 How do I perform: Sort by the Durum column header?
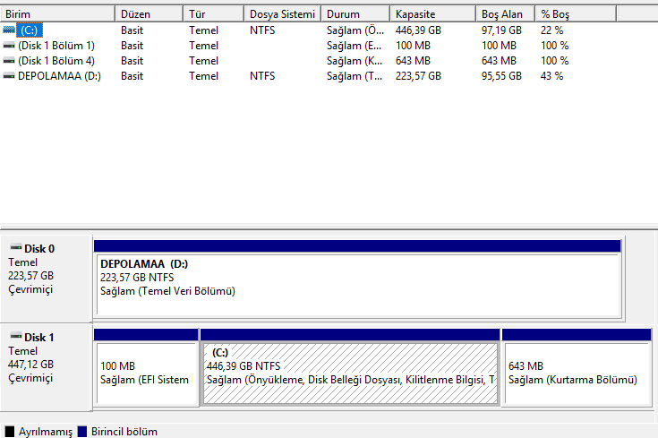click(355, 14)
